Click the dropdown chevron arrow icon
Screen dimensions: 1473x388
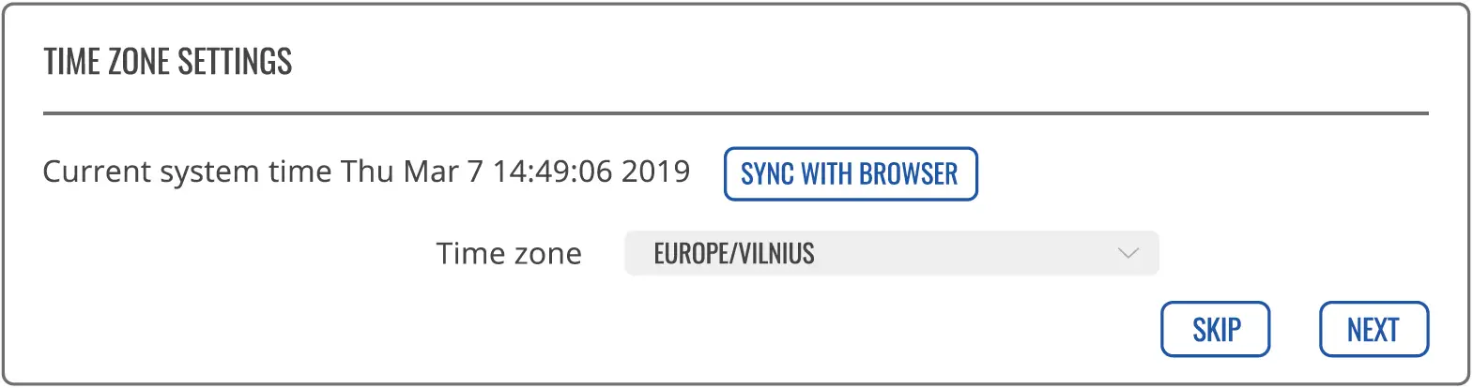point(1128,254)
